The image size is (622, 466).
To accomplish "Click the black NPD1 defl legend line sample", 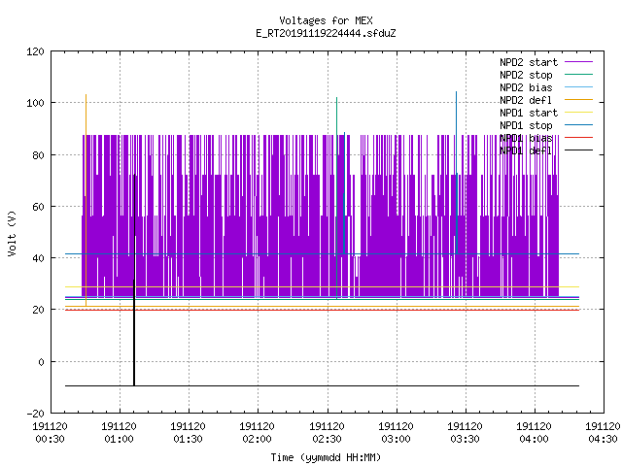I will 578,150.
